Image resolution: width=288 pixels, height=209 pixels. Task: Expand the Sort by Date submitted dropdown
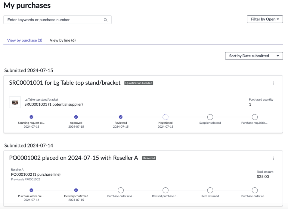point(254,56)
